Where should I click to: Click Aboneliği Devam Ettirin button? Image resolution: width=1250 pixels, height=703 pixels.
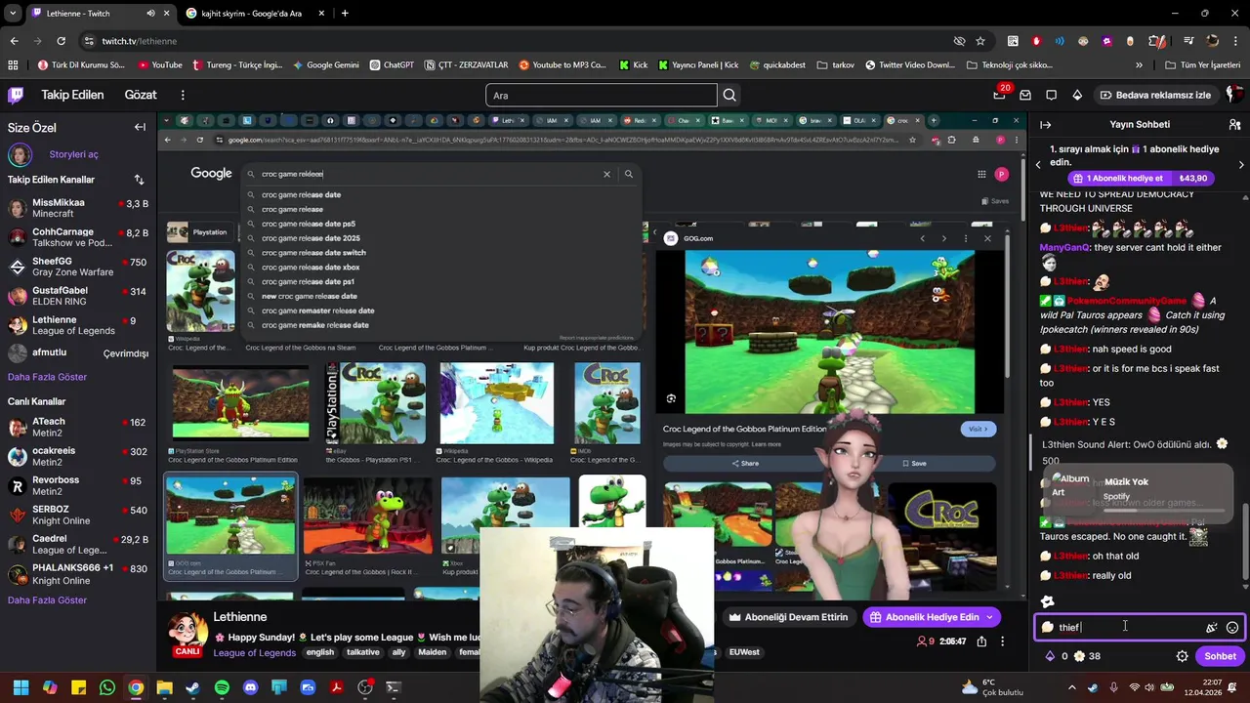pos(788,617)
